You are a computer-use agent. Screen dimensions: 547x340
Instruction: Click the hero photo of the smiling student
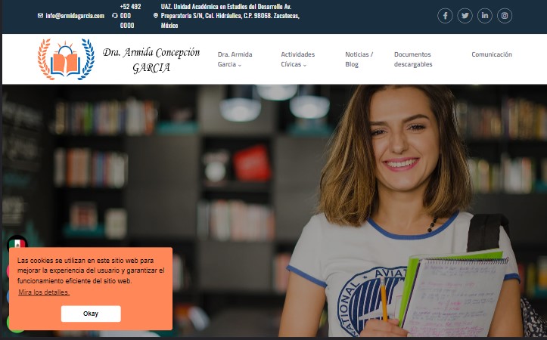(x=275, y=210)
